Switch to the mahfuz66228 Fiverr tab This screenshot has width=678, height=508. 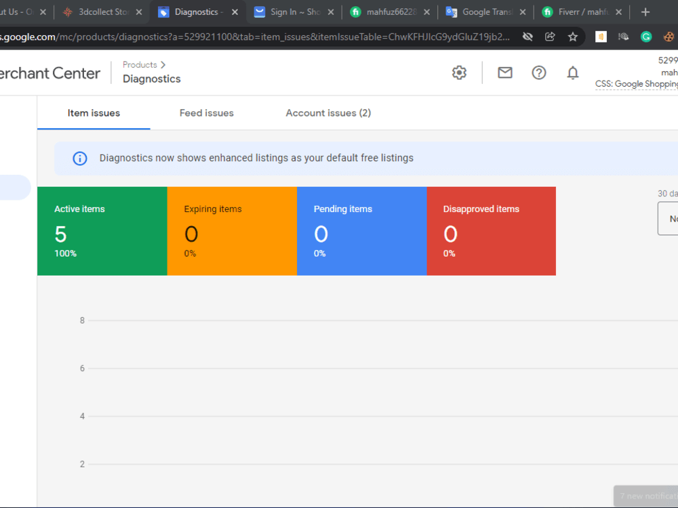click(x=390, y=12)
